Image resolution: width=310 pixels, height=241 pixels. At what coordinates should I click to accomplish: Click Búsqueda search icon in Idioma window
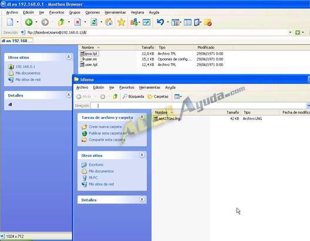pyautogui.click(x=133, y=96)
